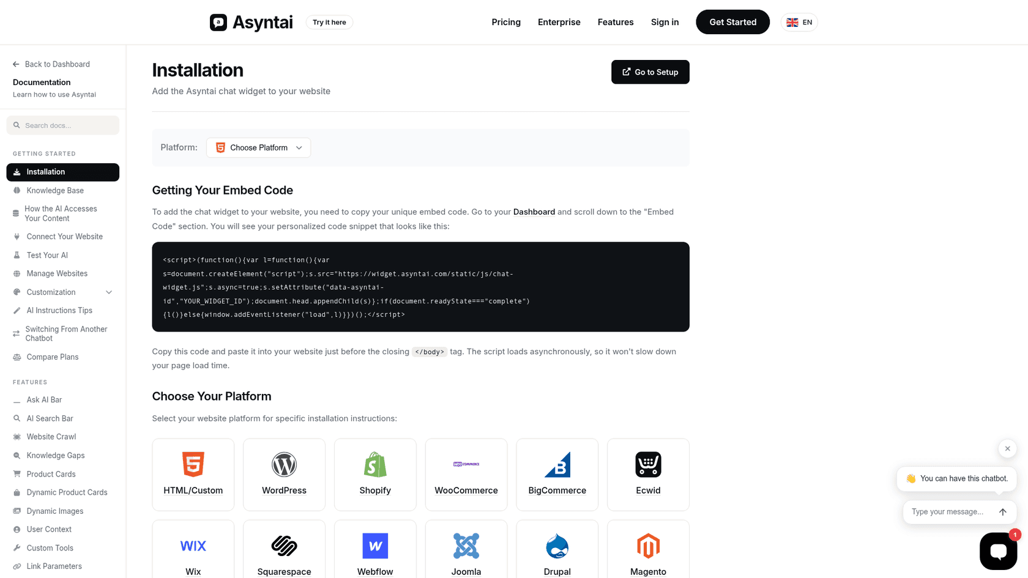Screen dimensions: 1028x578
Task: Follow the Dashboard link in the paragraph
Action: pyautogui.click(x=534, y=212)
